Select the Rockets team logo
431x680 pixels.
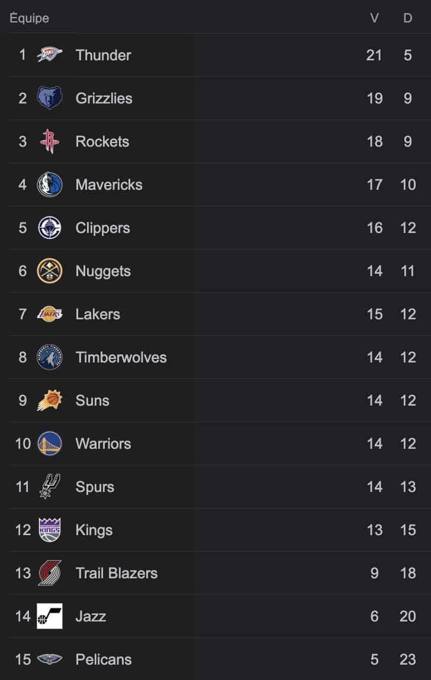coord(50,141)
